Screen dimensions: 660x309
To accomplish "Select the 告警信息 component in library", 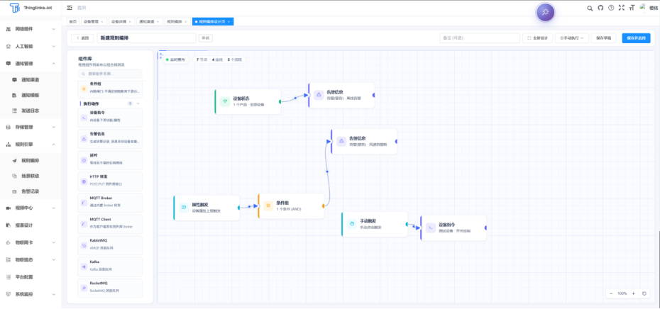I will point(110,139).
